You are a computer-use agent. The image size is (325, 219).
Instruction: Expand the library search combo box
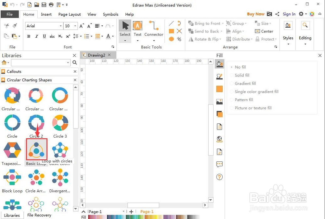pyautogui.click(x=68, y=62)
